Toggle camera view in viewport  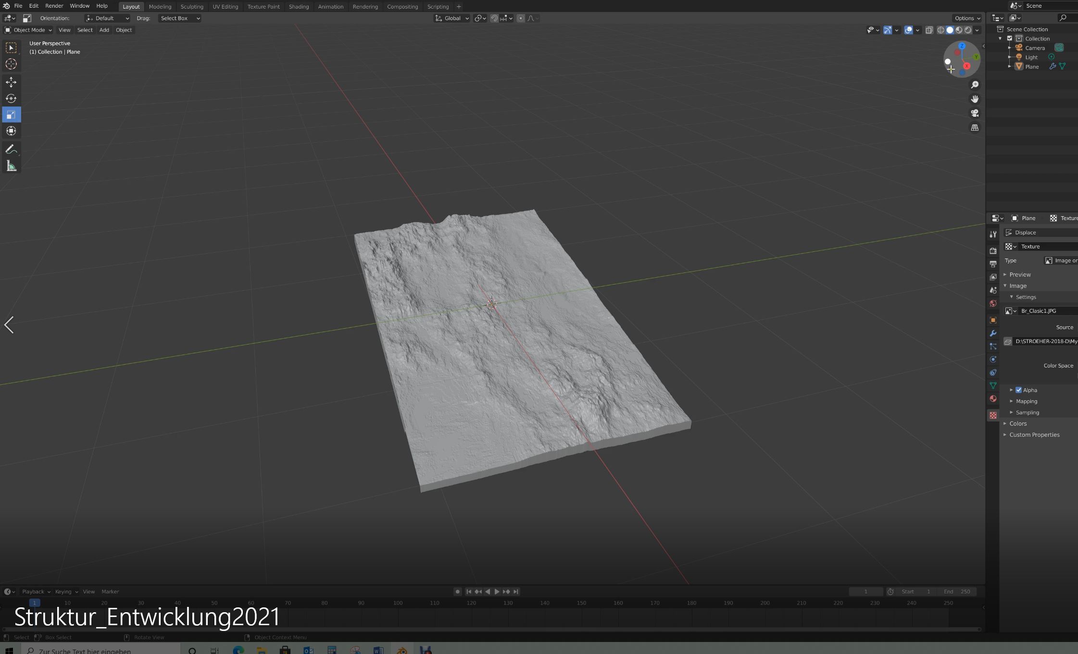coord(975,113)
